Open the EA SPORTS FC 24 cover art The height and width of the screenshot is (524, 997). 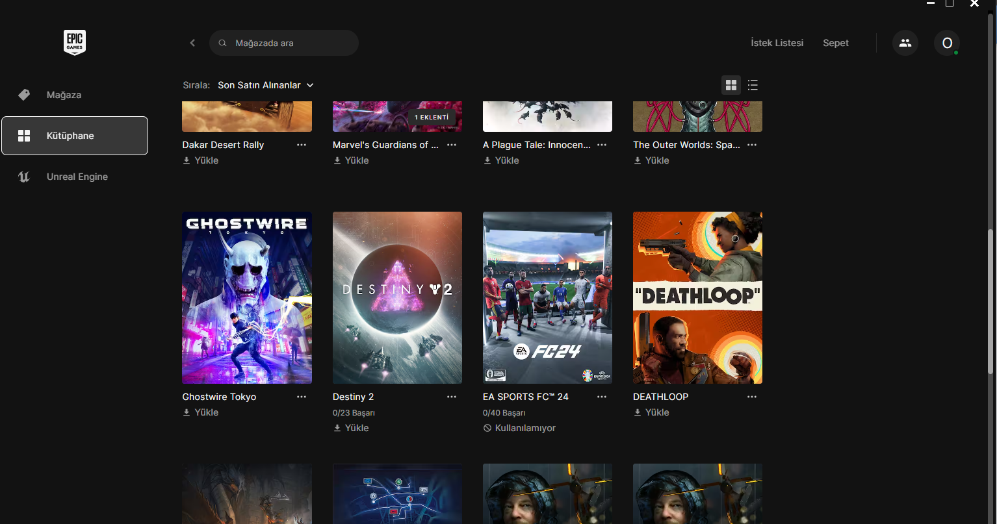(547, 297)
